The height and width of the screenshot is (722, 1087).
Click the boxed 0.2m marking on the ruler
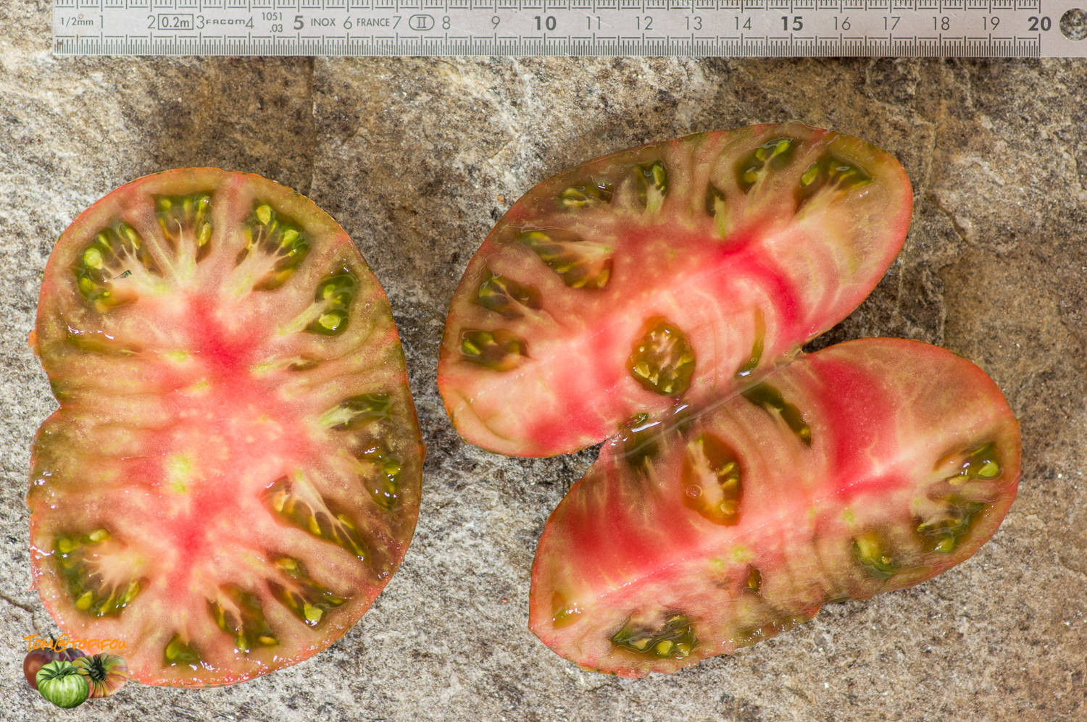pyautogui.click(x=175, y=22)
